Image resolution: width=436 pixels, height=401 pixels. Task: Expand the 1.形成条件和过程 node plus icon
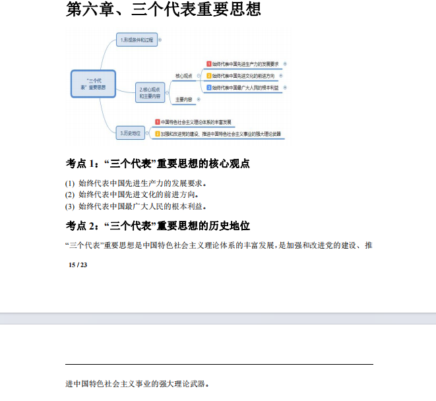[x=160, y=40]
